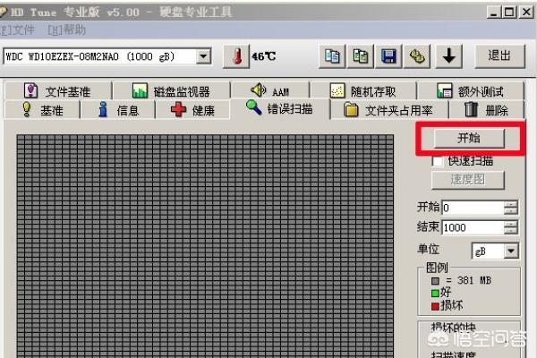
Task: Enable the 快速扫描 quick scan checkbox
Action: 438,161
